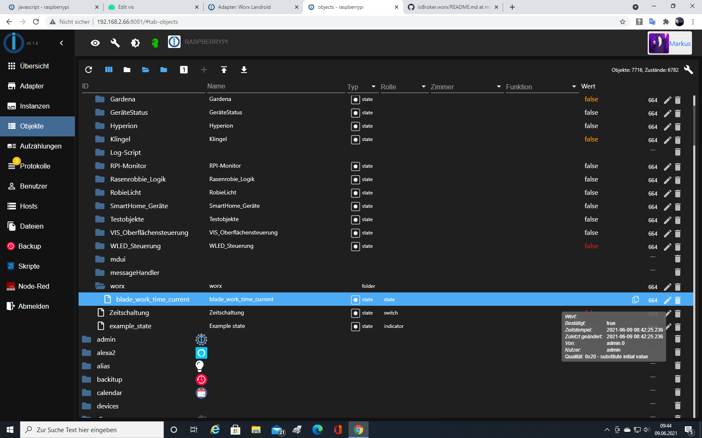Open Instanzen in the sidebar
Image resolution: width=702 pixels, height=438 pixels.
[x=37, y=106]
